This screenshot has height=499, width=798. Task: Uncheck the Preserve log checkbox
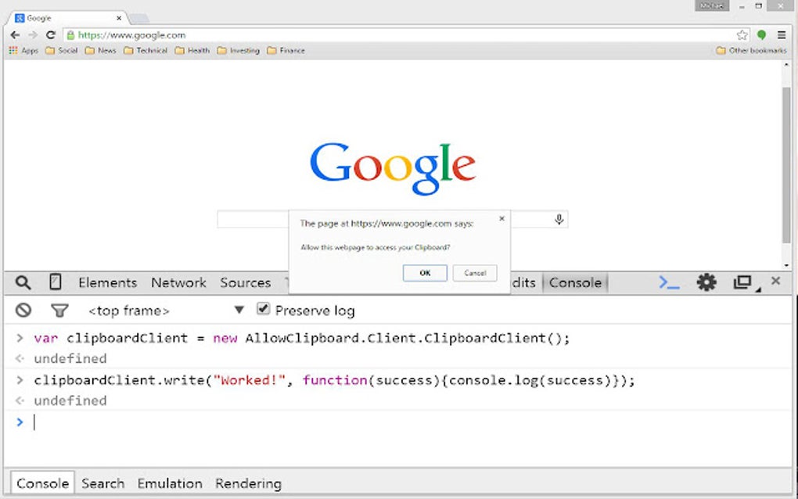(263, 310)
